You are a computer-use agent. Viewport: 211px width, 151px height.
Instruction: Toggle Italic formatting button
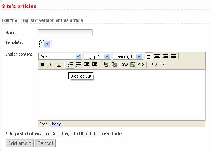point(51,65)
